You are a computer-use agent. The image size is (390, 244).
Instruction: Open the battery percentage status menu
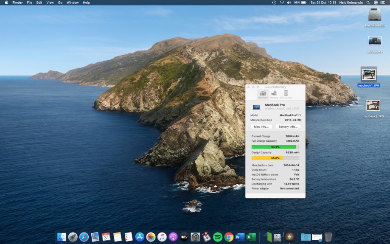click(300, 3)
